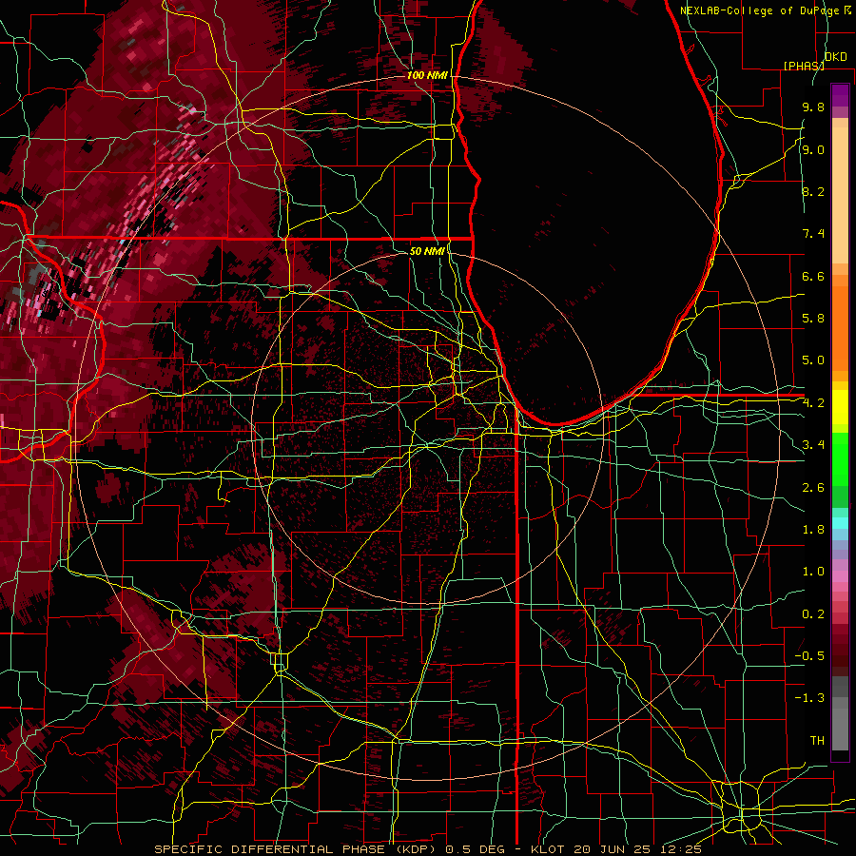Click the 2.6 value on the color scale
The width and height of the screenshot is (856, 856).
(x=813, y=488)
